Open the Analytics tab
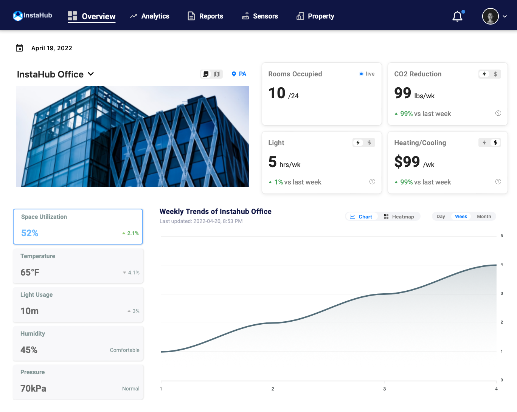Viewport: 517px width, 412px height. [150, 16]
